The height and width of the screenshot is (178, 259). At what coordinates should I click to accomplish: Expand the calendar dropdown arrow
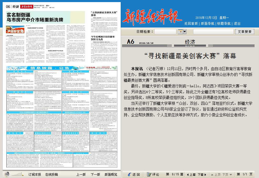[x=185, y=31]
